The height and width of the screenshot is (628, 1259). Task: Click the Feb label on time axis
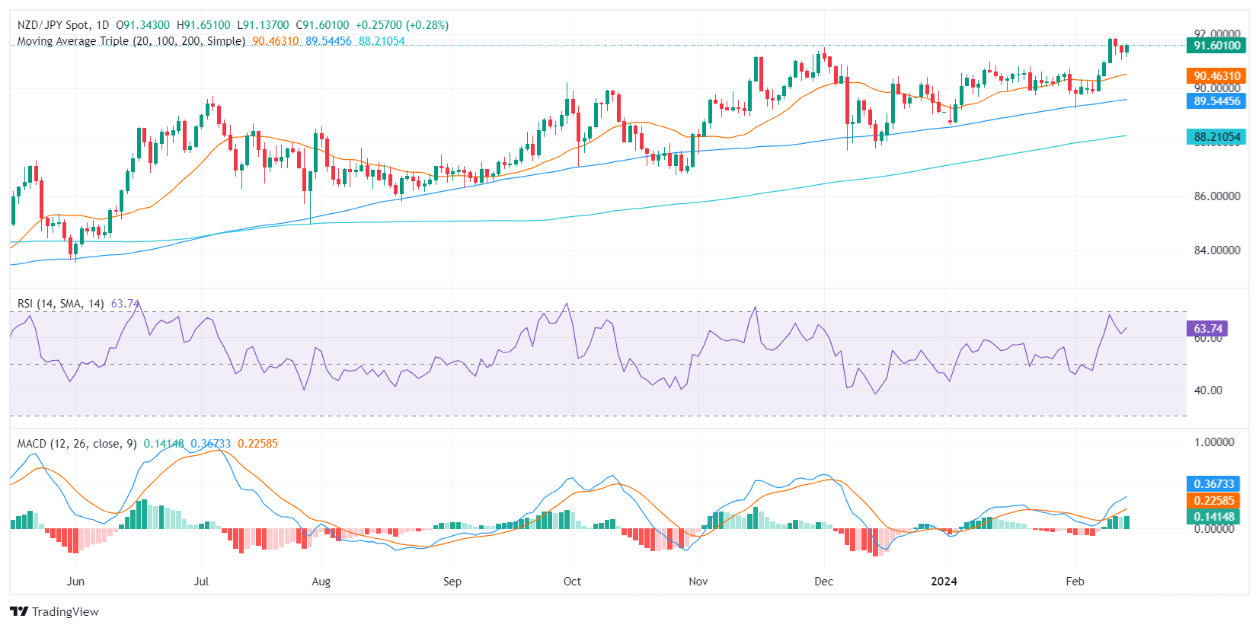point(1074,582)
